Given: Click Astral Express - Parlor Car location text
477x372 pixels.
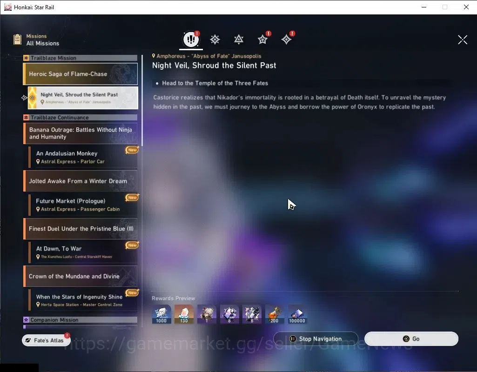Looking at the screenshot, I should pyautogui.click(x=73, y=162).
